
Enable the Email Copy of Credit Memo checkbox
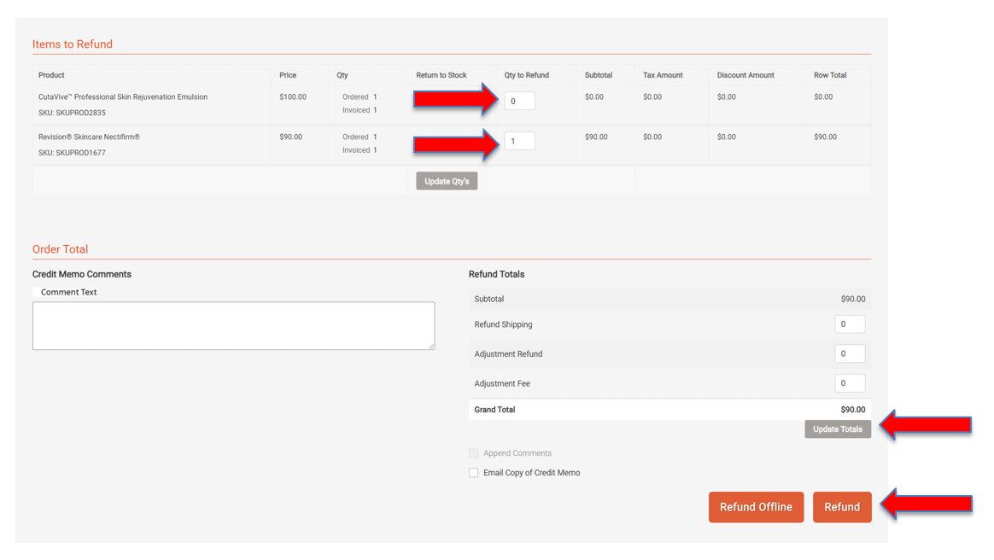coord(474,472)
